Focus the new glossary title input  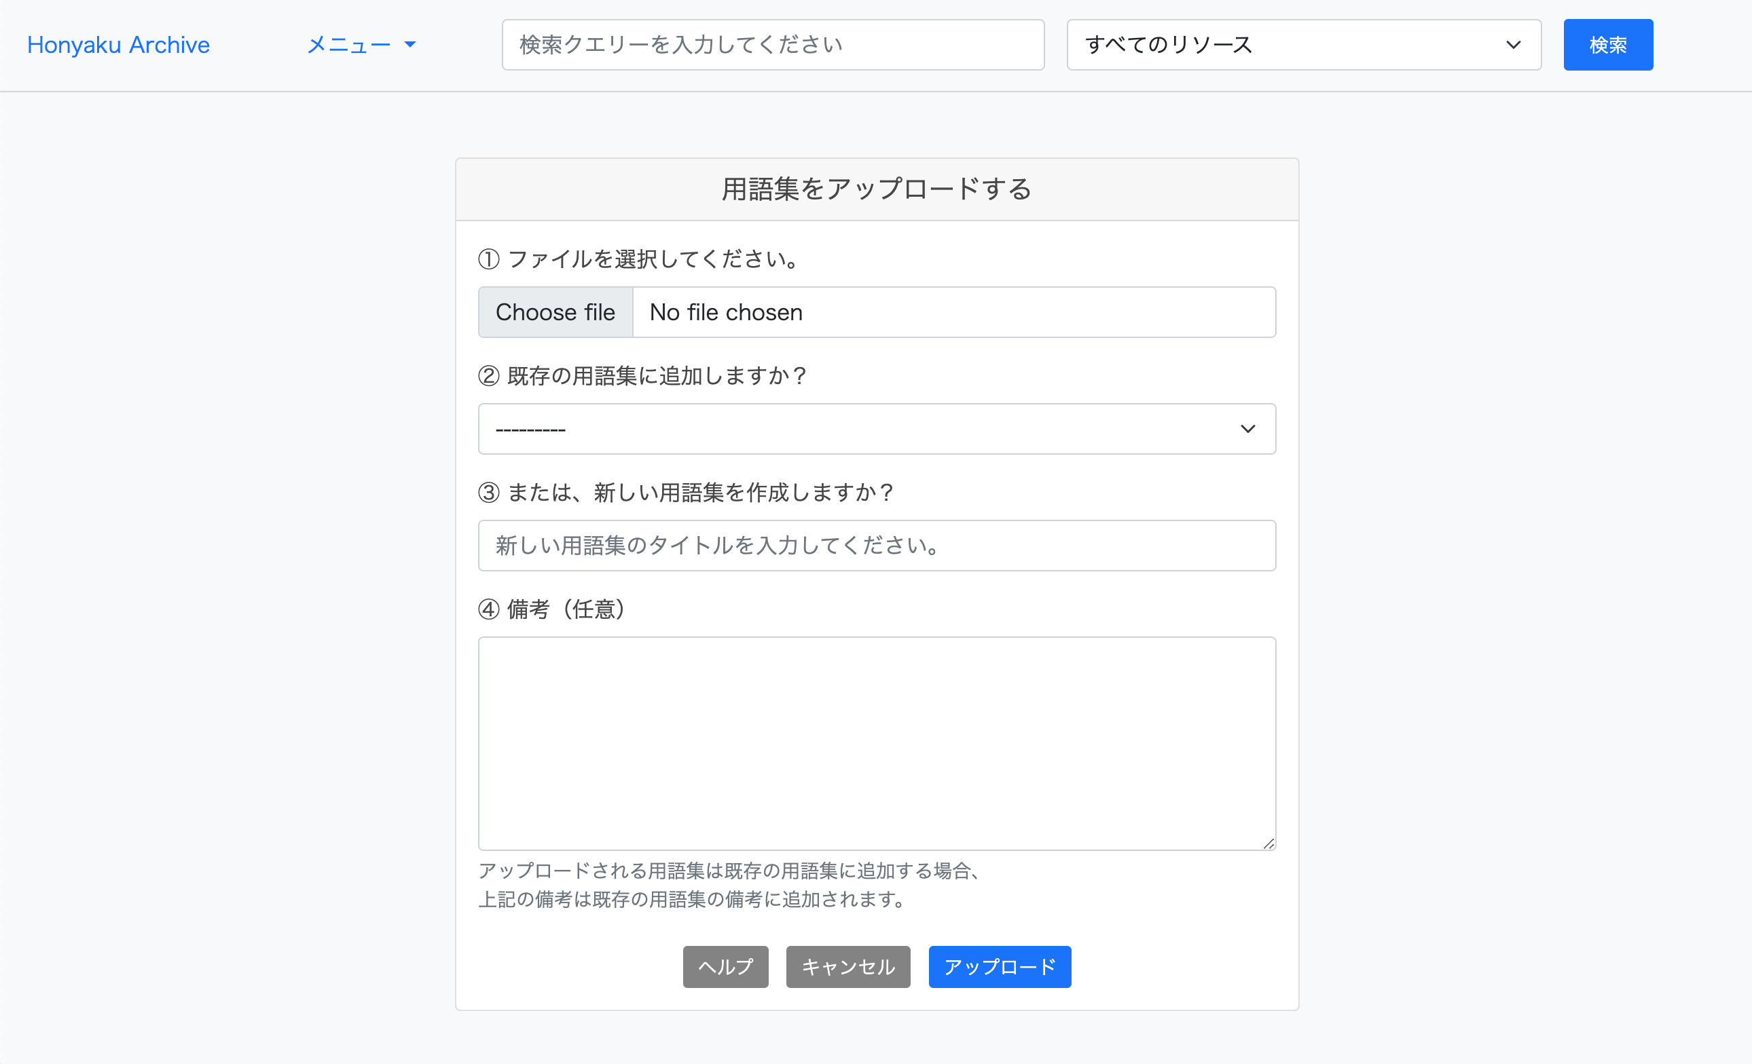pyautogui.click(x=876, y=546)
